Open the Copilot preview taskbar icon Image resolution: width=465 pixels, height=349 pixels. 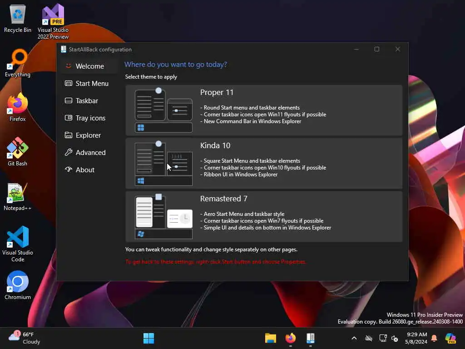click(x=451, y=338)
